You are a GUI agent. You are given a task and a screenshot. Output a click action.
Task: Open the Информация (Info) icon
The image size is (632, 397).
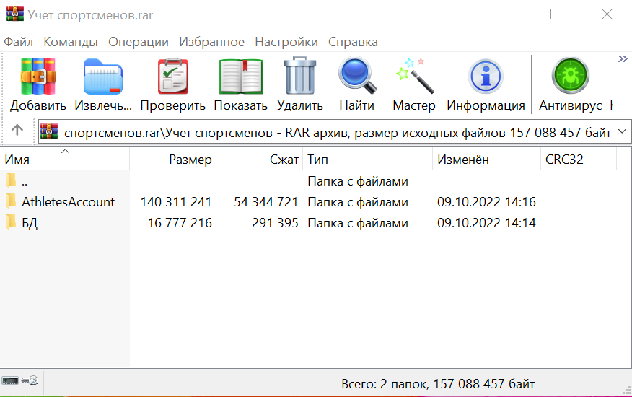486,77
